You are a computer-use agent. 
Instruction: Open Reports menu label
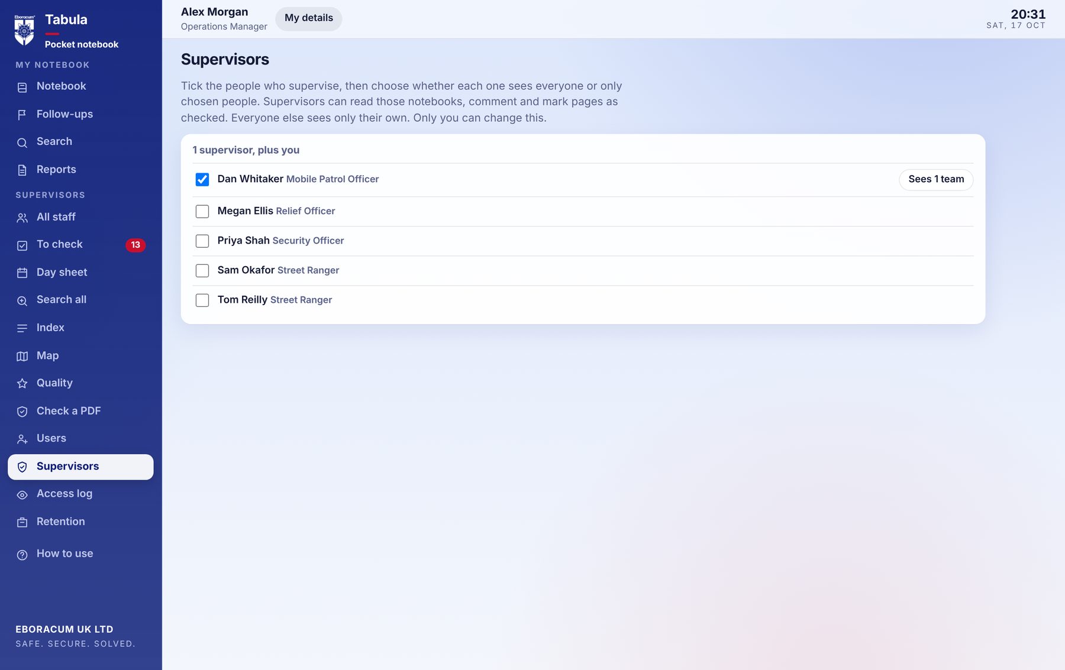tap(56, 170)
